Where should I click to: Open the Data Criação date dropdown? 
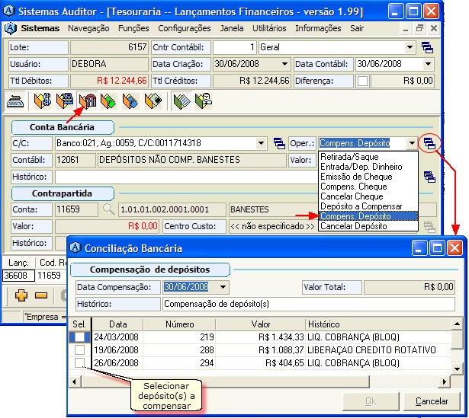click(284, 64)
